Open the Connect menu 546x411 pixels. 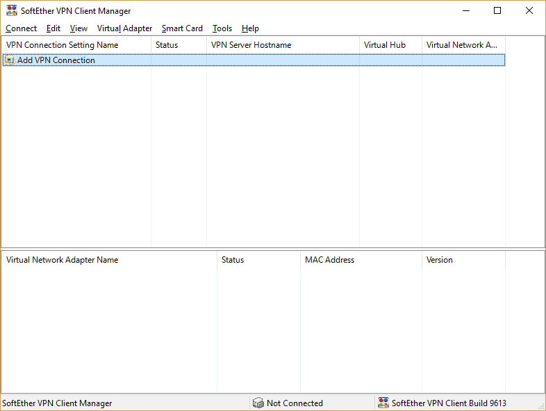21,28
